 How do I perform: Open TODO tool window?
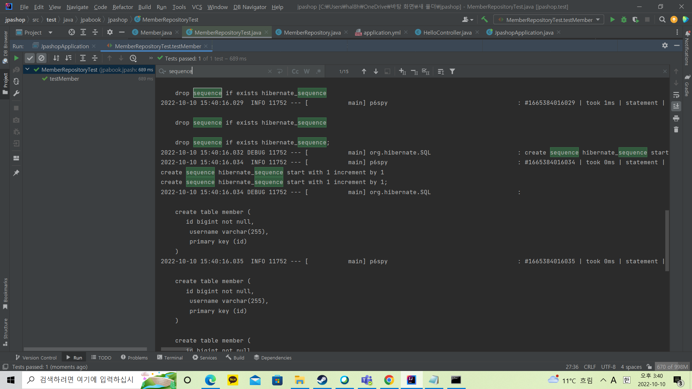point(101,357)
